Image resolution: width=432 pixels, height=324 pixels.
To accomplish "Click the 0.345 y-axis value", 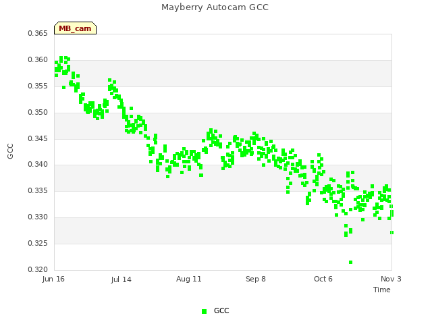I will pyautogui.click(x=38, y=138).
